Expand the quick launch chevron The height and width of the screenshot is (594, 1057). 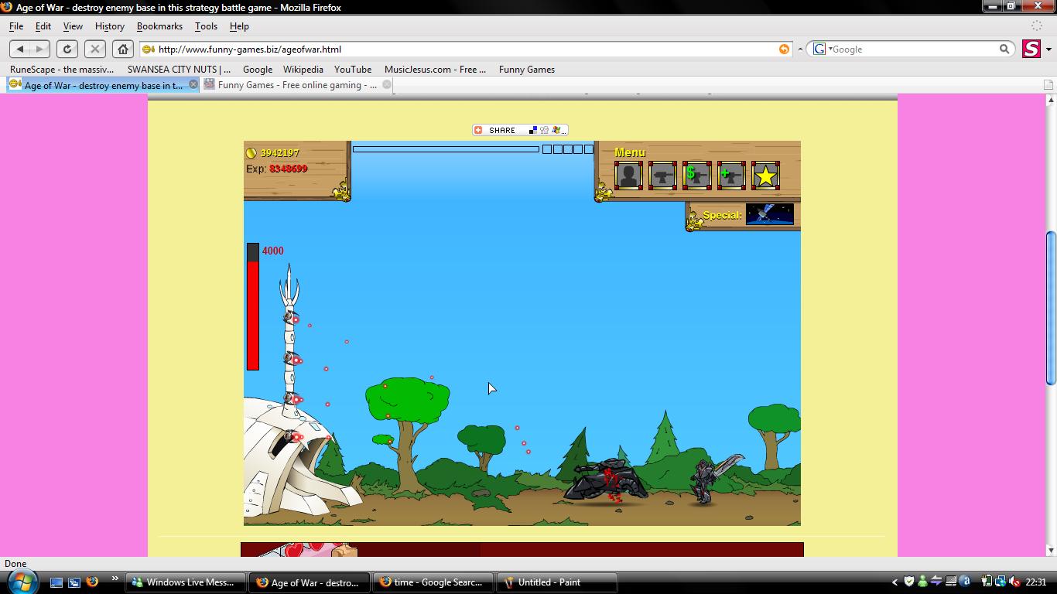coord(115,579)
